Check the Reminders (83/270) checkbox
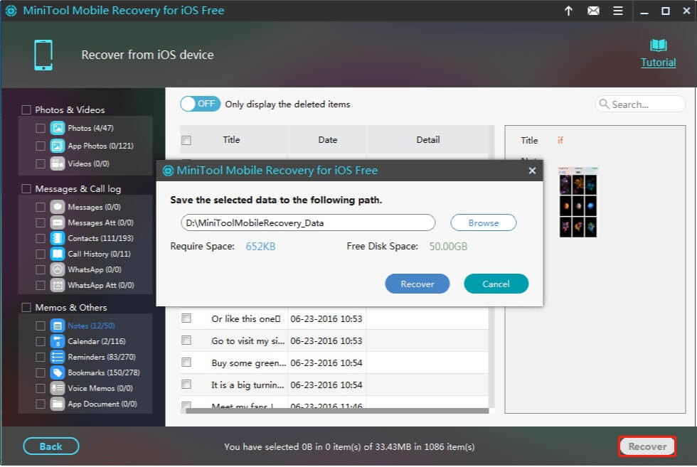Image resolution: width=697 pixels, height=467 pixels. 41,358
